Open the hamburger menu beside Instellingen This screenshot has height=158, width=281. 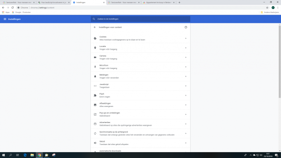click(x=5, y=19)
